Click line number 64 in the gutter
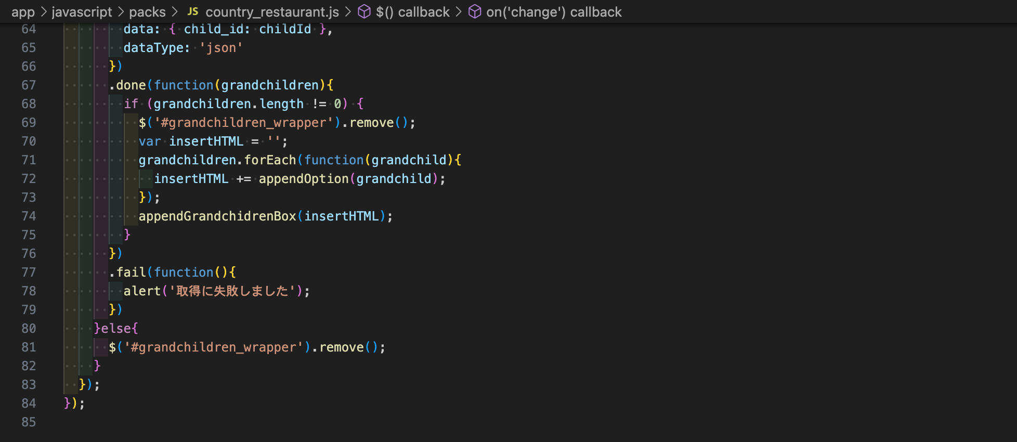 point(29,29)
